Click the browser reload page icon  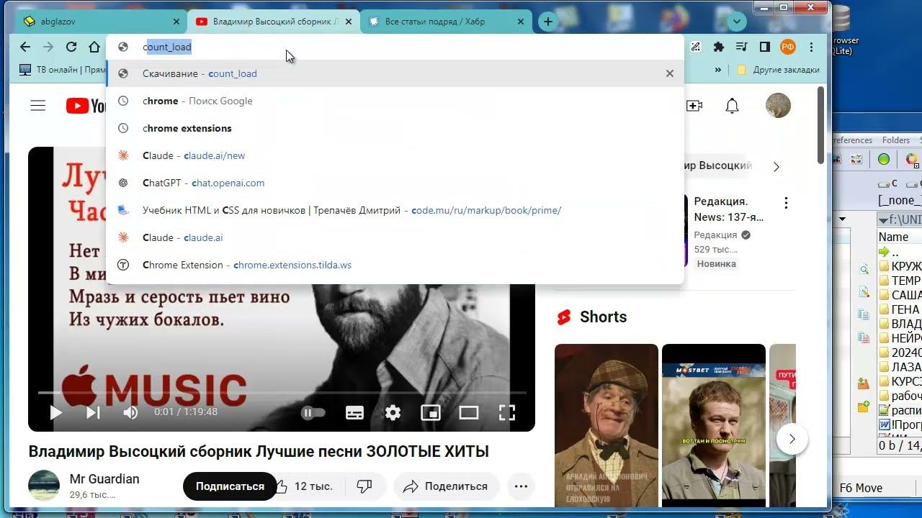coord(71,47)
